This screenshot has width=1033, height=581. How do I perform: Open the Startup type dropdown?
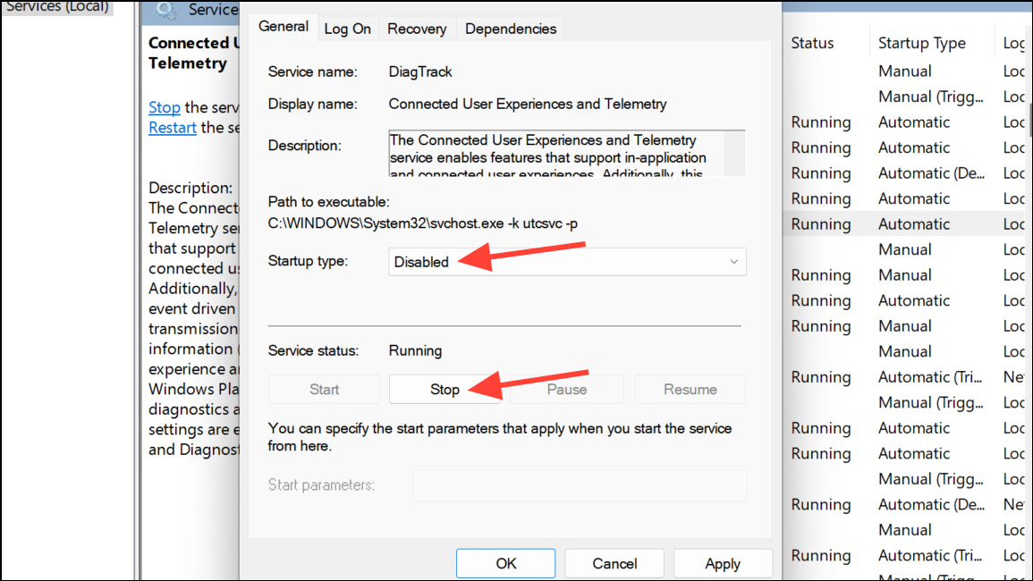pyautogui.click(x=733, y=261)
